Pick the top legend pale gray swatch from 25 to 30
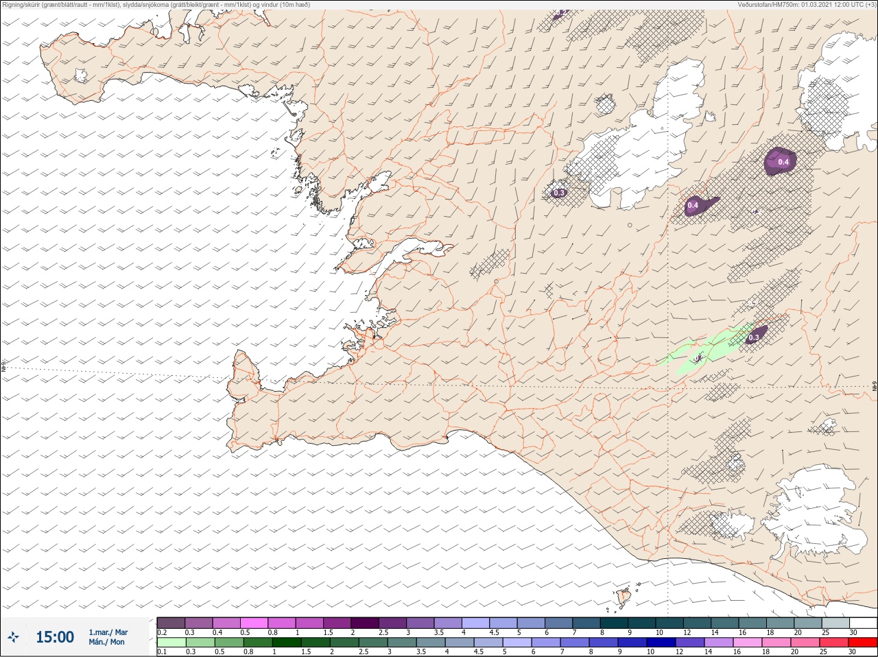 coord(836,623)
